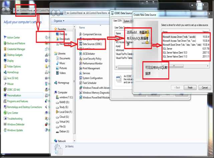The height and width of the screenshot is (158, 214).
Task: Open Component Services icon in Administrative Tools
Action: point(81,34)
